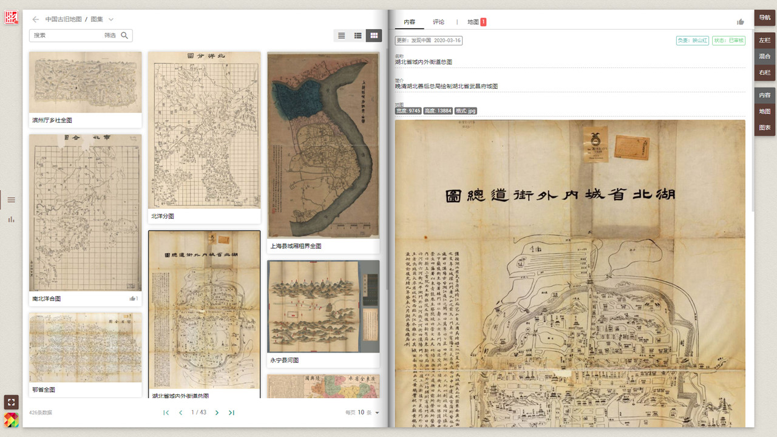Select the 湖北省城内外街道总图 card thumbnail

pos(205,310)
